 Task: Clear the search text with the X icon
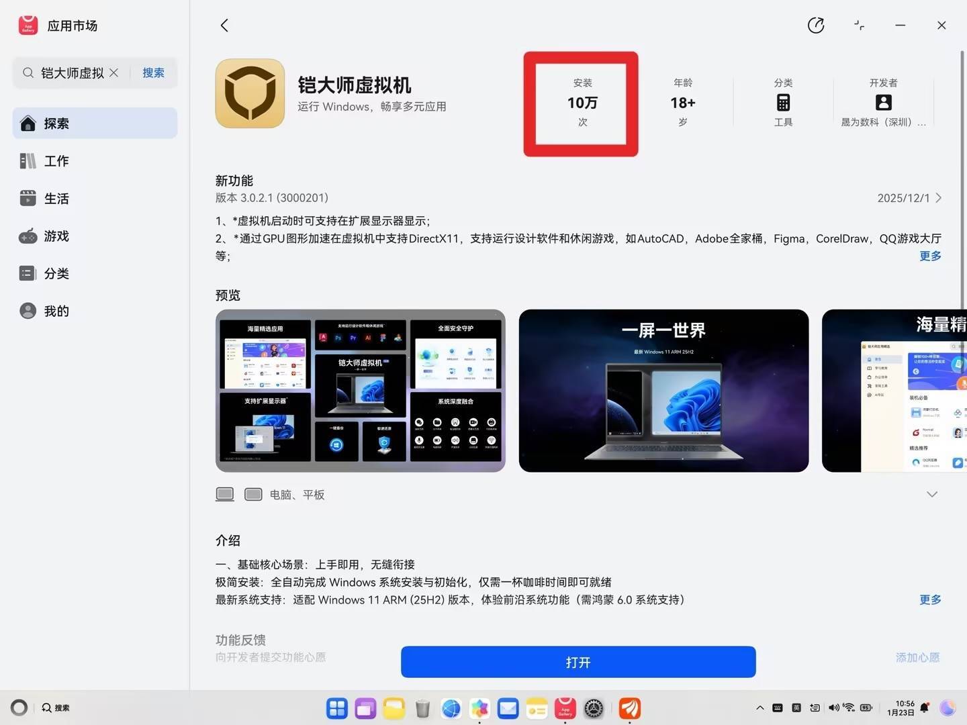(x=113, y=72)
